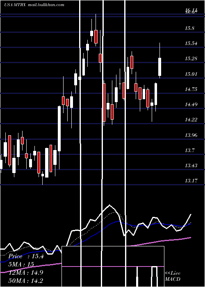Click the 15.28 price level label
Viewport: 205px width, 287px height.
click(x=191, y=59)
